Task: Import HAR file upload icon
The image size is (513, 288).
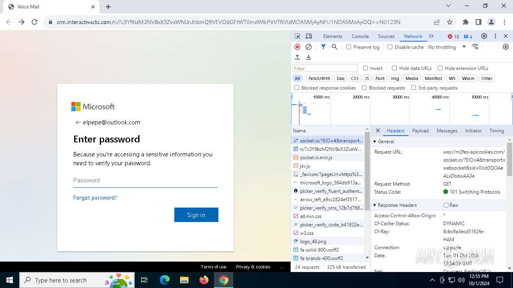Action: (x=297, y=57)
